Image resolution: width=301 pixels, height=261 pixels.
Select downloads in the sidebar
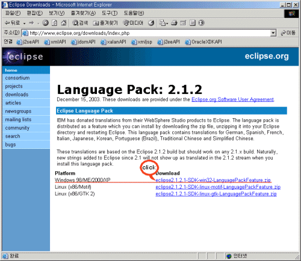click(26, 95)
